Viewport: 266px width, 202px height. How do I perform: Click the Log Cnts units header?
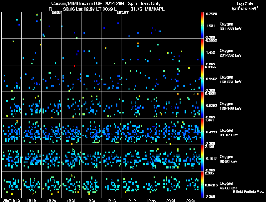click(244, 7)
